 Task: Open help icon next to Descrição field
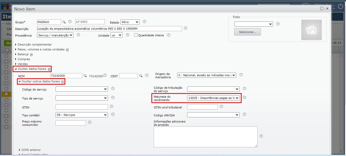pyautogui.click(x=186, y=28)
